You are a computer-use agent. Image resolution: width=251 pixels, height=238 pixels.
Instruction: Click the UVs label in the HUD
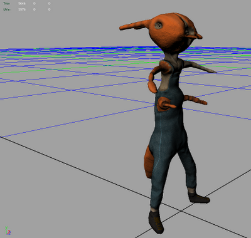7,9
